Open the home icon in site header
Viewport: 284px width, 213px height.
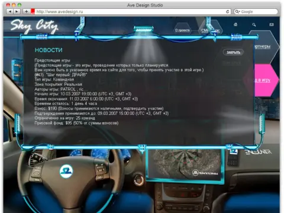235,24
